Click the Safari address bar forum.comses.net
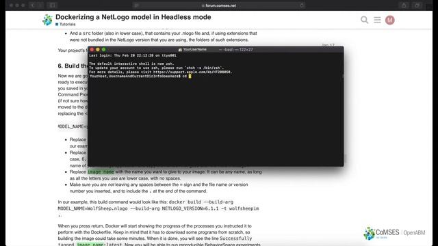The image size is (438, 246). [219, 5]
